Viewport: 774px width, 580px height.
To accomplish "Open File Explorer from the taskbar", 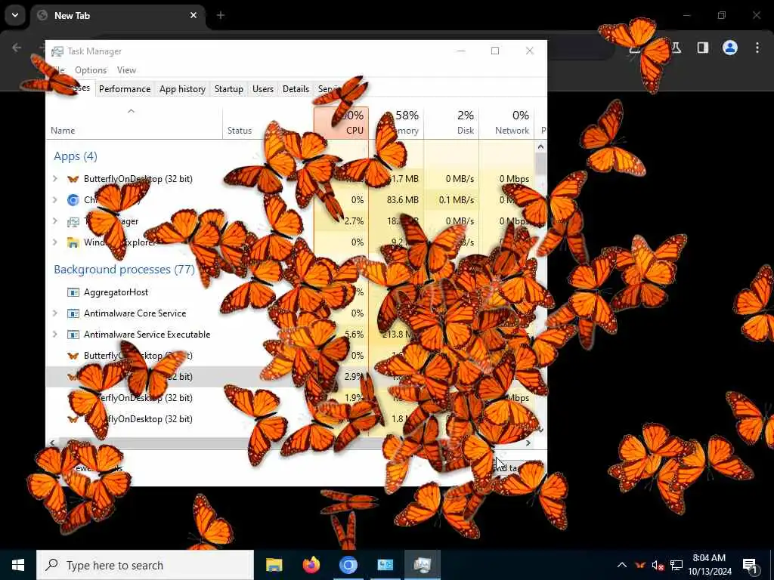I will (x=274, y=565).
